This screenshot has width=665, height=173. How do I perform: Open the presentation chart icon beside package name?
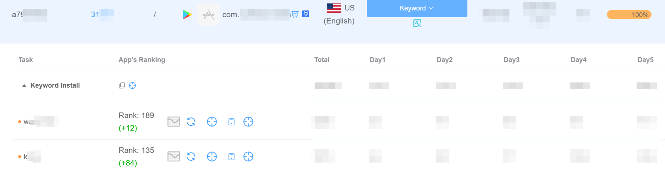click(295, 14)
